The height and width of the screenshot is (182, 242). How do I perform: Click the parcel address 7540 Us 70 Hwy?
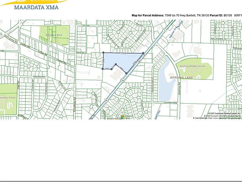point(175,15)
